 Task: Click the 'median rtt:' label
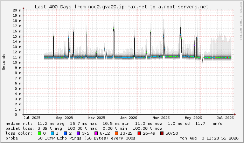(x=19, y=123)
